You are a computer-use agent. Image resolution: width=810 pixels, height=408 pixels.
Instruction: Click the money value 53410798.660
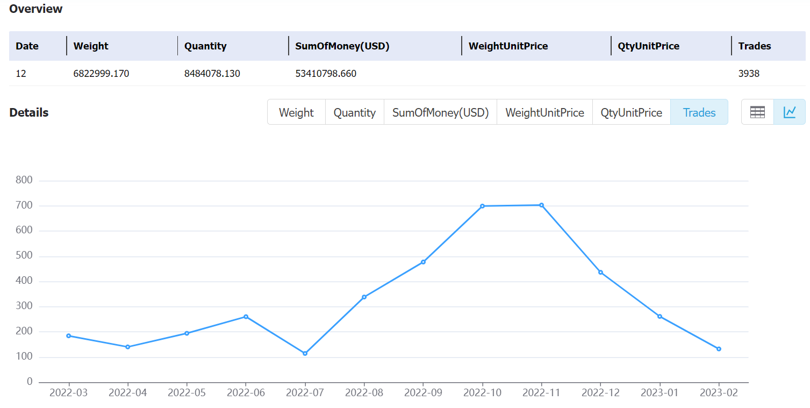(x=326, y=74)
